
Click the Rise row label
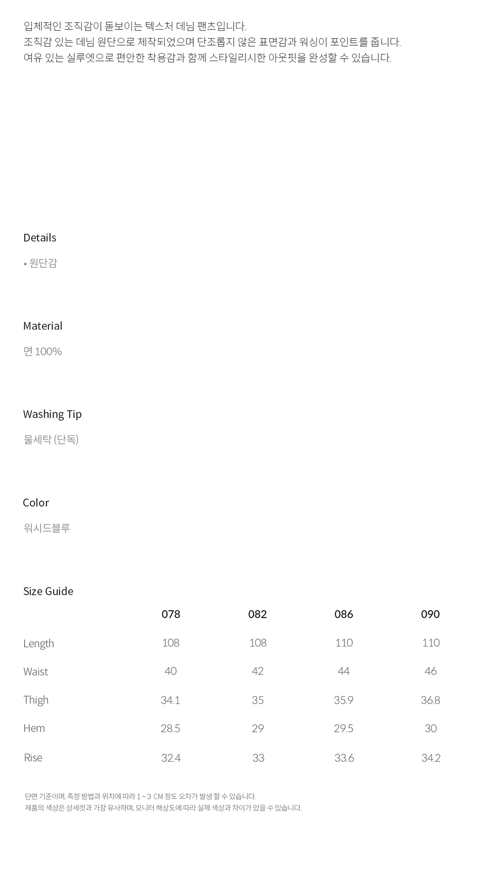tap(33, 758)
